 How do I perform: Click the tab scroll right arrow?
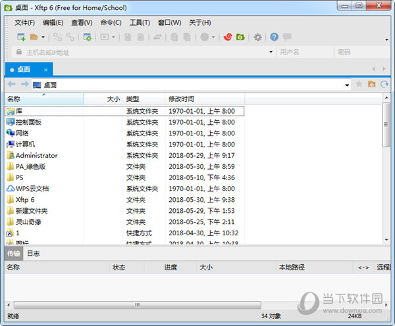click(x=384, y=68)
